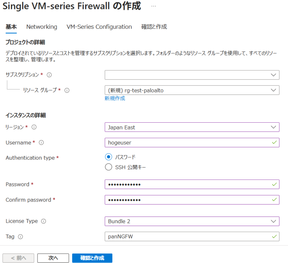
Task: Open the リソース グループ dropdown rg-test-paloalto
Action: [x=192, y=90]
